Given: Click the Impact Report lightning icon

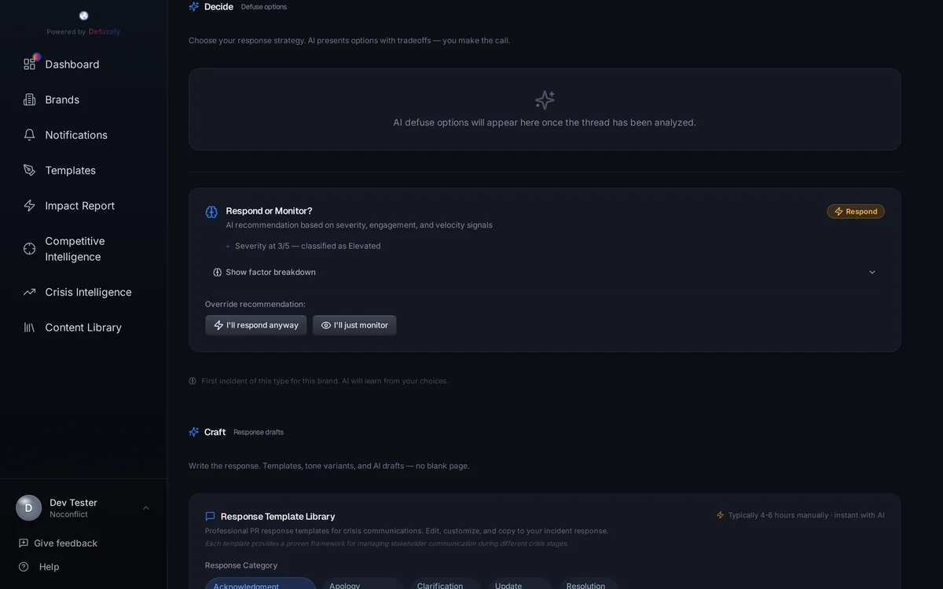Looking at the screenshot, I should coord(30,206).
